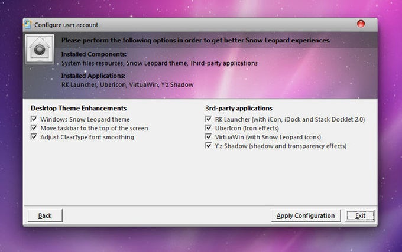Click the home security vault icon
The image size is (402, 252).
[40, 49]
